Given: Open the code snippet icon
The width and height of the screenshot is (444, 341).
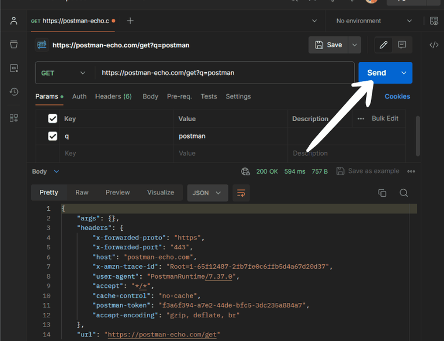Looking at the screenshot, I should [x=434, y=45].
